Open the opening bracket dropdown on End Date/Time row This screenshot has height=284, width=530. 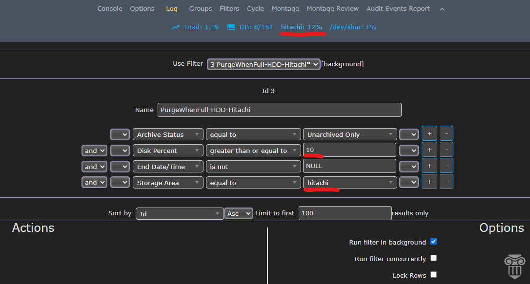click(120, 166)
